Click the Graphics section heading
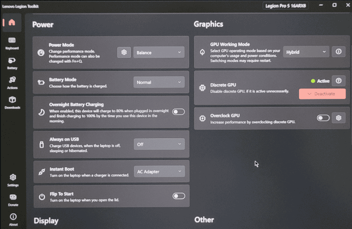 click(x=208, y=24)
